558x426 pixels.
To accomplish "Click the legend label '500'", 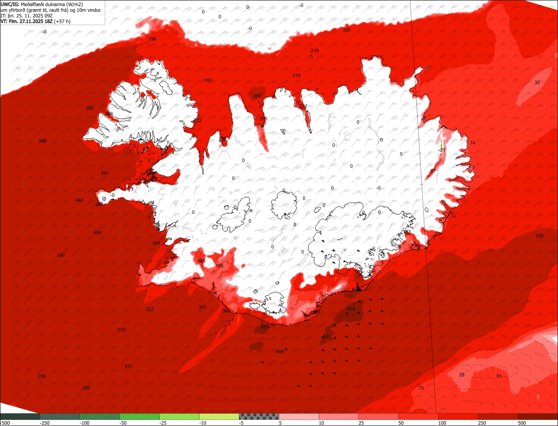I will click(522, 423).
